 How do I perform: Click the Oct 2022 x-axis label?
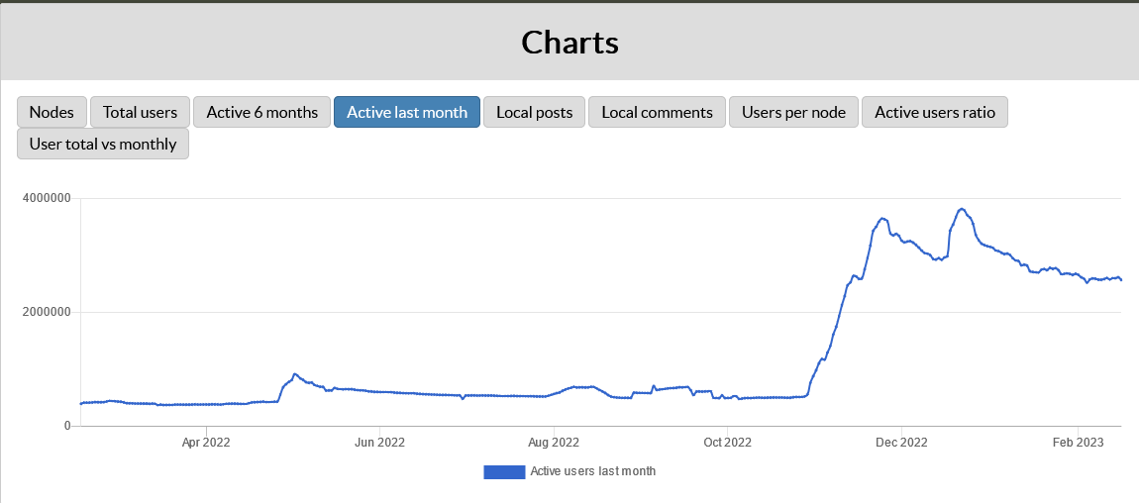727,443
